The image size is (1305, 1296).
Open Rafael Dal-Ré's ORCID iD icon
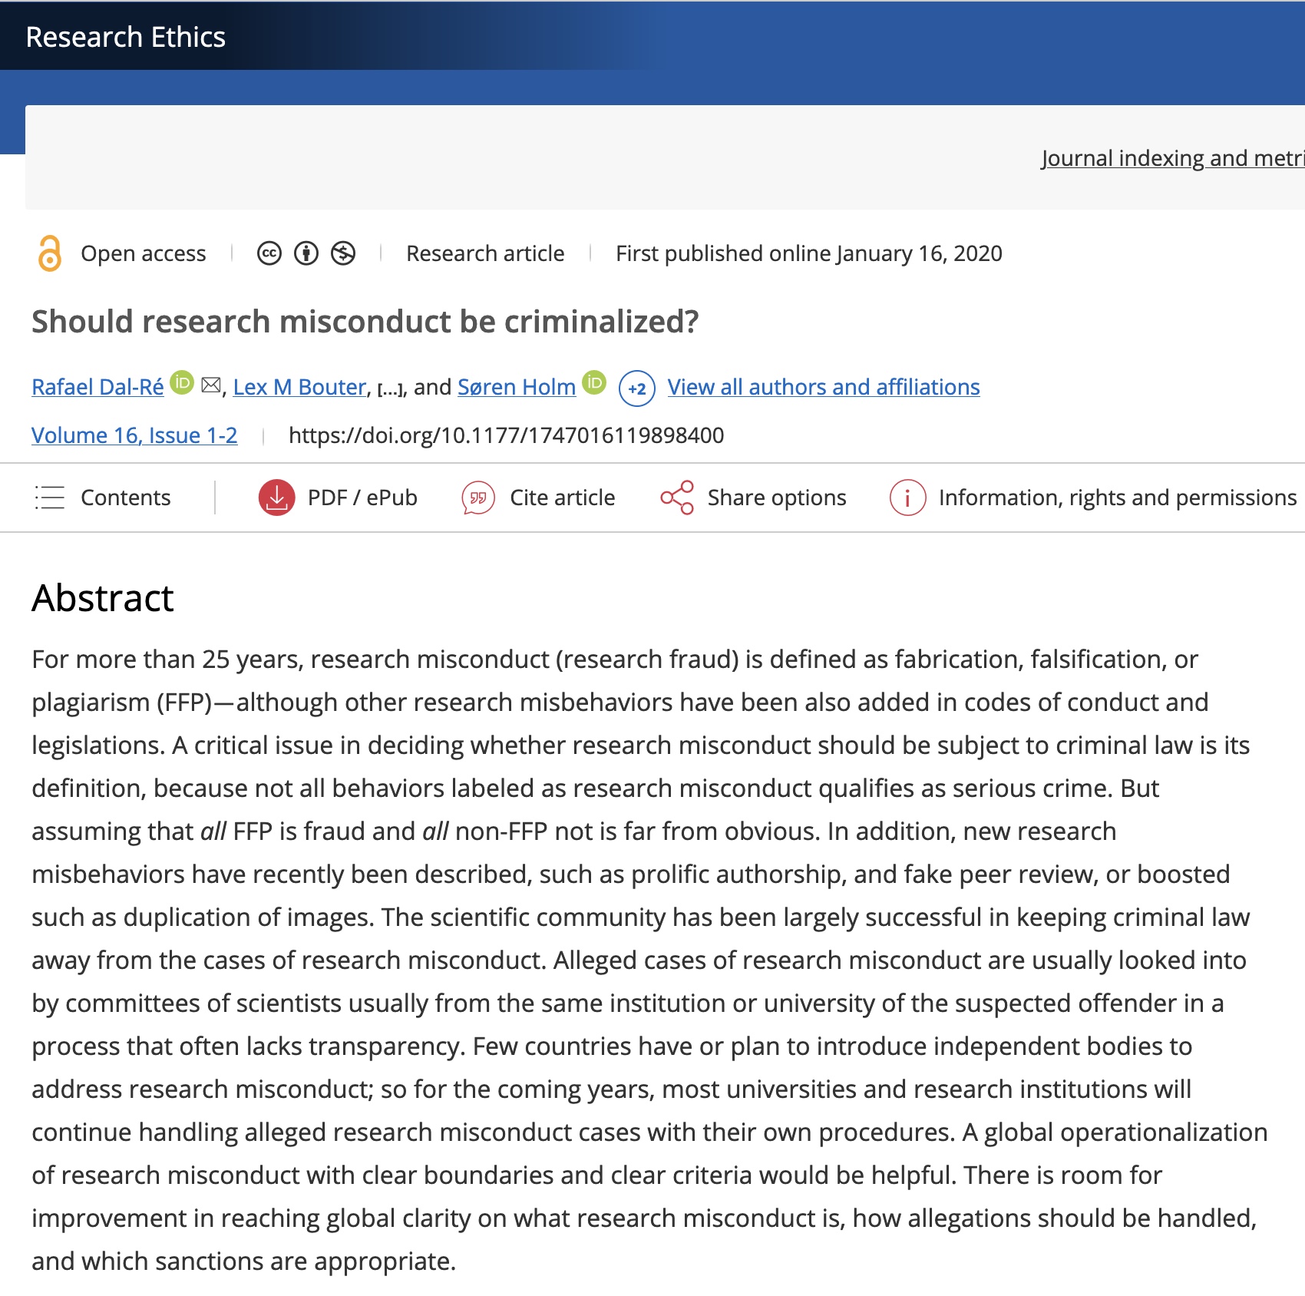point(182,382)
